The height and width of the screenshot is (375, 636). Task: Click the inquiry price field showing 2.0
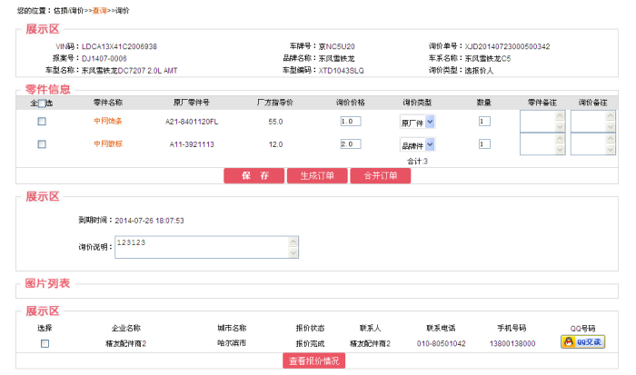pyautogui.click(x=351, y=144)
